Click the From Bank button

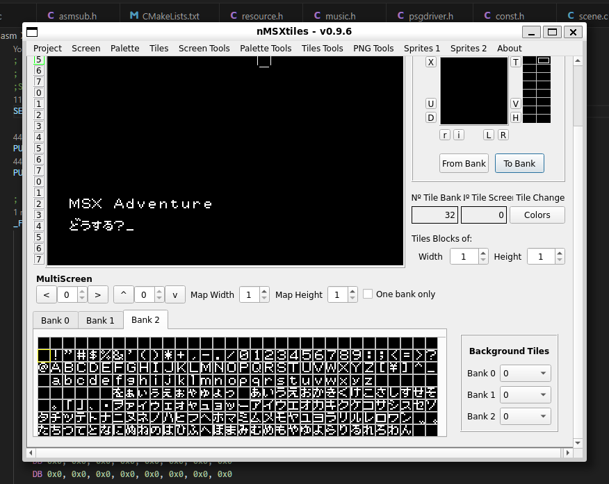coord(464,163)
